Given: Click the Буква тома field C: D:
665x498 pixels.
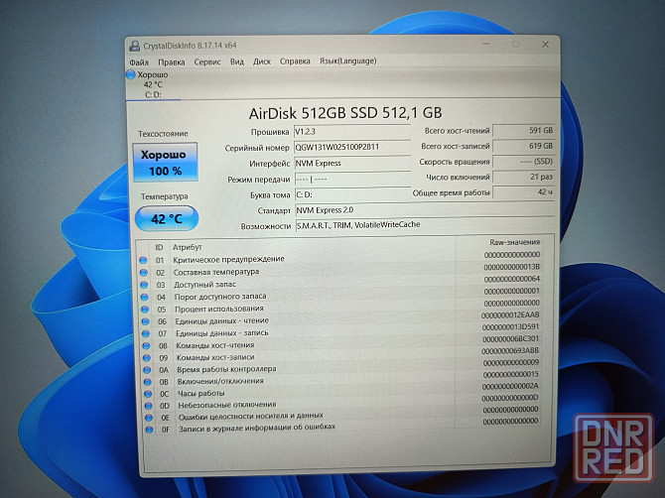Looking at the screenshot, I should click(x=352, y=195).
